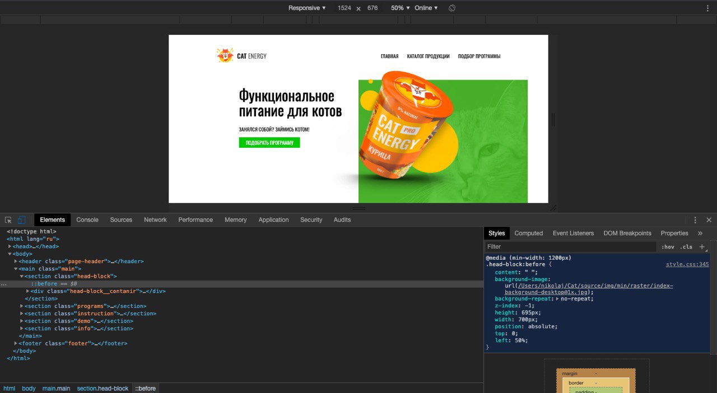
Task: Open the Performance tab
Action: [195, 220]
